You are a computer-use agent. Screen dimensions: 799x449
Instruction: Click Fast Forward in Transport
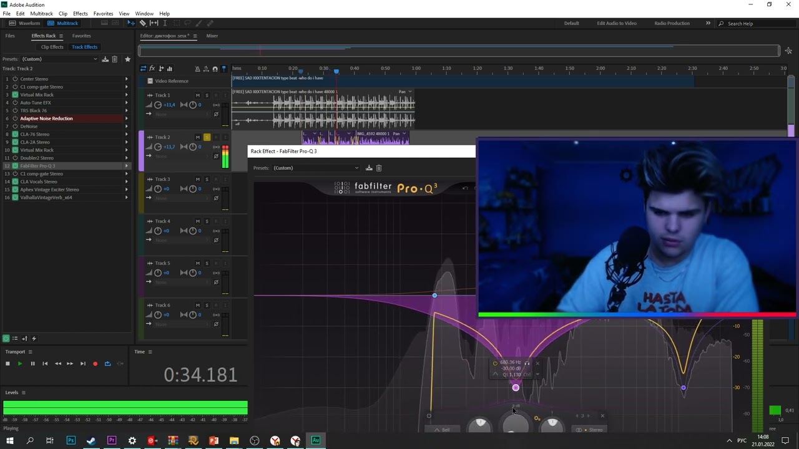(x=70, y=364)
